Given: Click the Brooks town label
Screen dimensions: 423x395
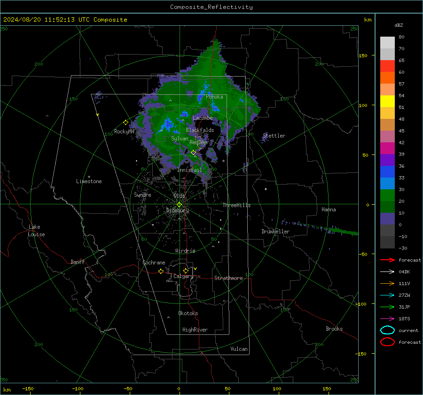Looking at the screenshot, I should [x=334, y=329].
